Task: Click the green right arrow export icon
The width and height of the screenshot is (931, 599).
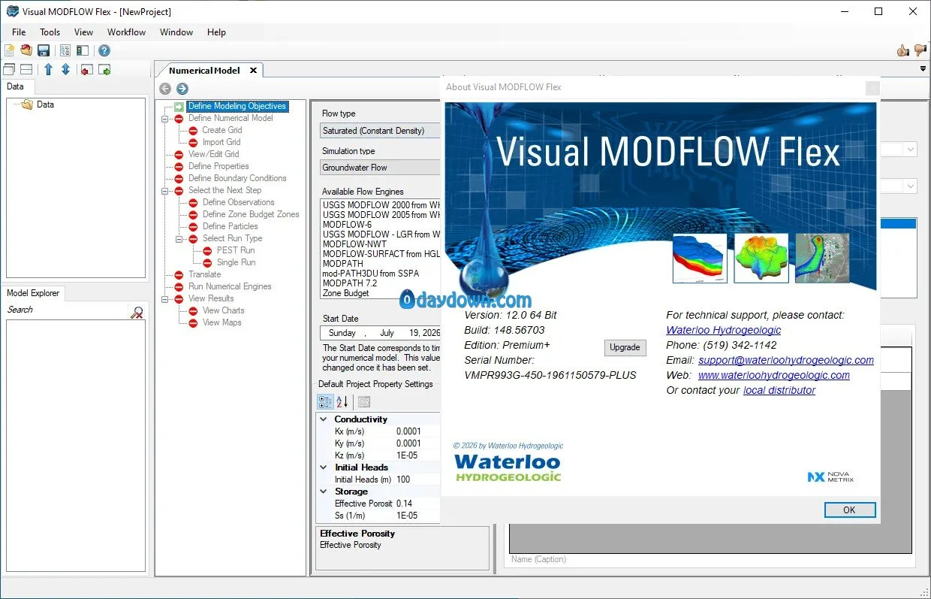Action: [104, 70]
